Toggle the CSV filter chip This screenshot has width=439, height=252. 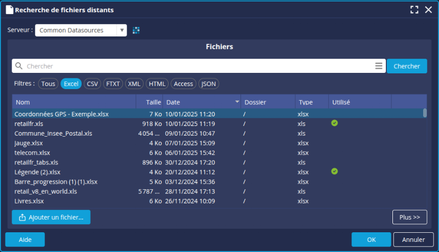click(x=92, y=84)
